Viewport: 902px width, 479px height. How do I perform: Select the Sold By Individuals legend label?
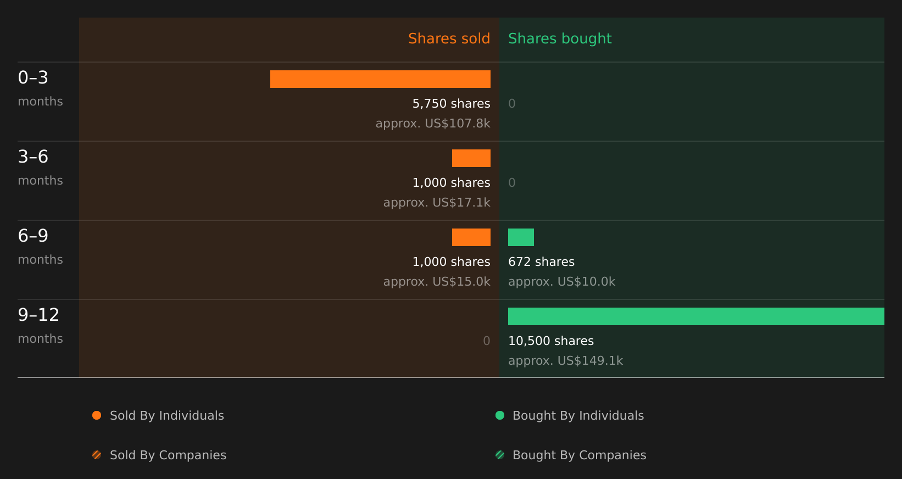(x=167, y=416)
